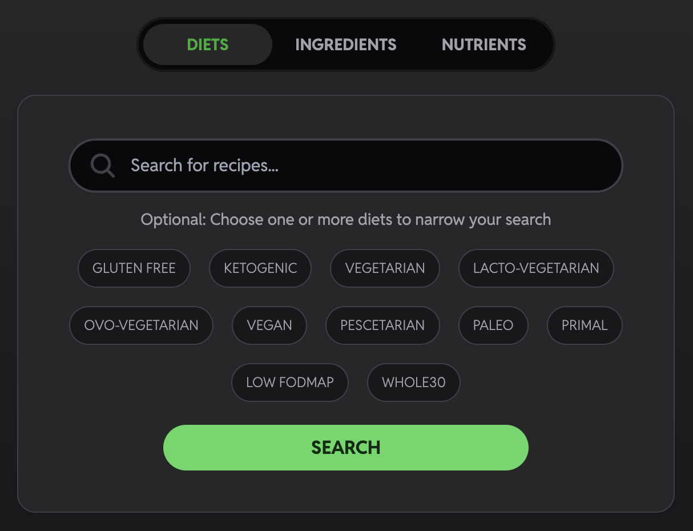
Task: Choose the Vegan diet filter
Action: click(269, 325)
